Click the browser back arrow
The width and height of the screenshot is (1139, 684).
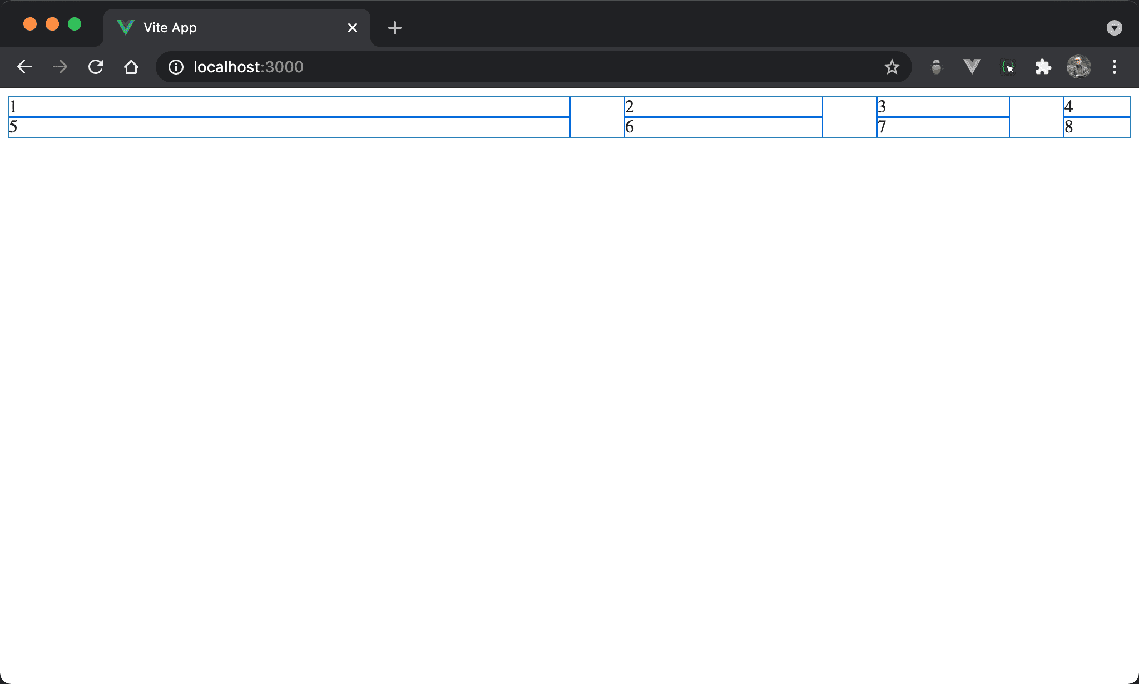click(24, 67)
